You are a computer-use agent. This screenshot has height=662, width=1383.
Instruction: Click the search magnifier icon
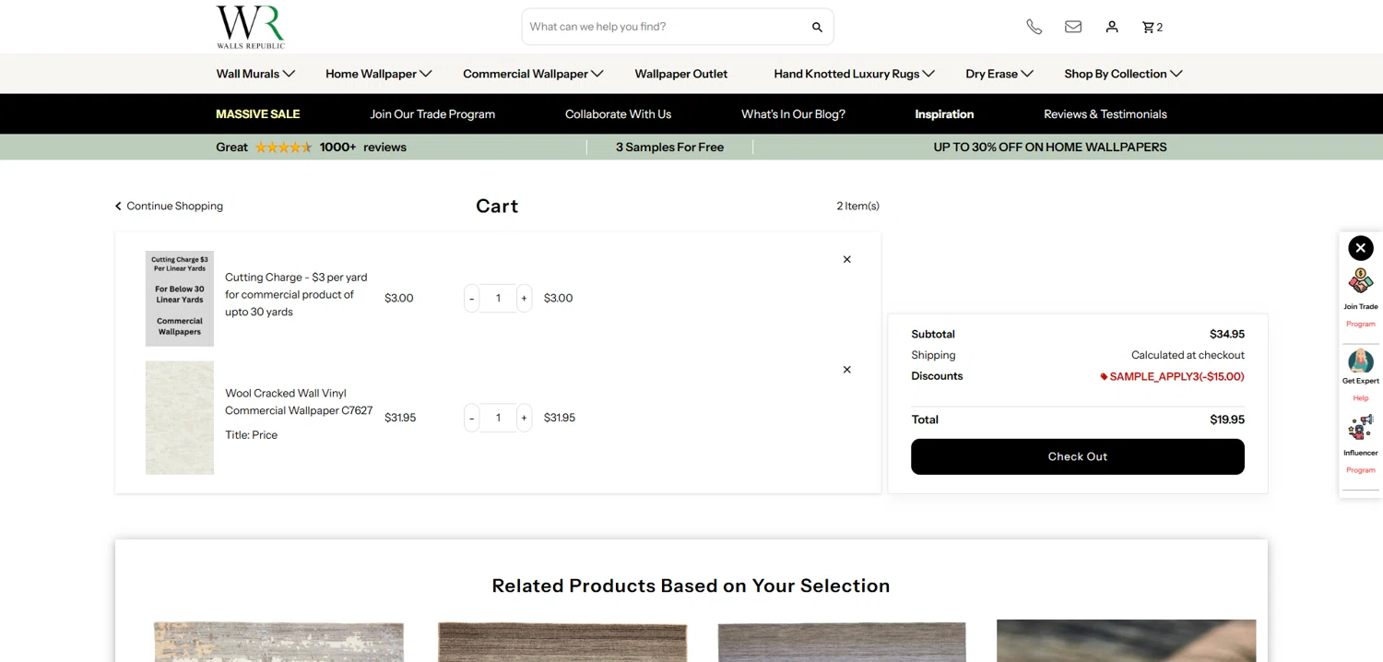coord(817,28)
